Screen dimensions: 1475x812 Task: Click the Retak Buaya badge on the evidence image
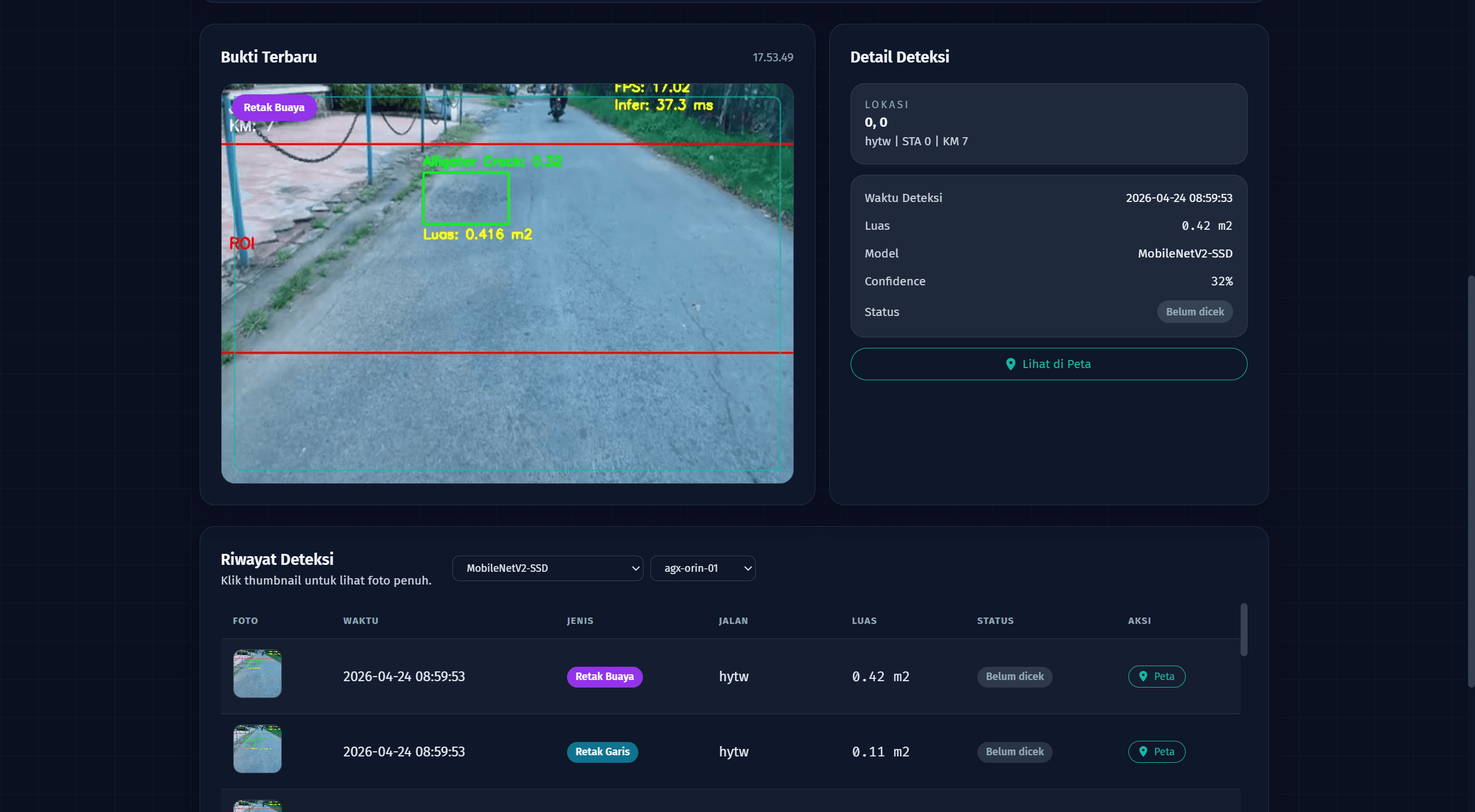point(274,108)
